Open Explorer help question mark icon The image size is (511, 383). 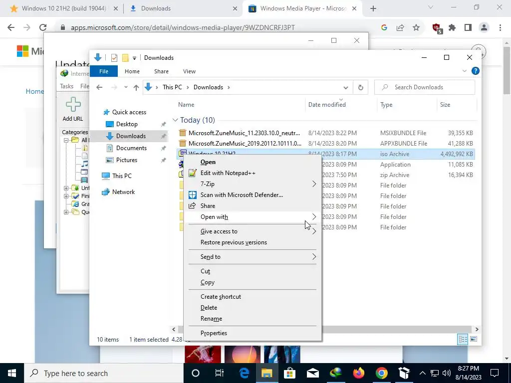tap(476, 71)
